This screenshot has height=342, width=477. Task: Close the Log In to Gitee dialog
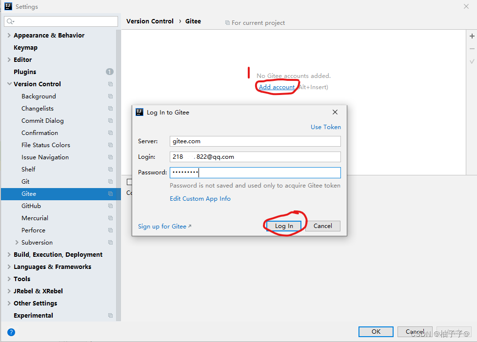click(x=335, y=112)
